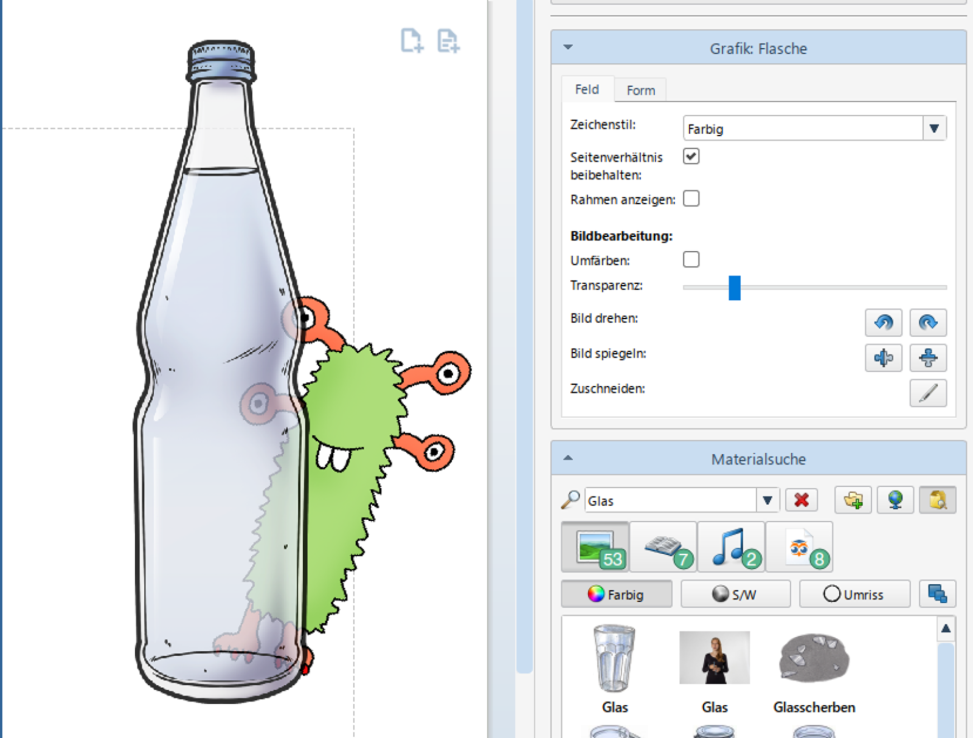Select the Feld tab

pos(587,89)
